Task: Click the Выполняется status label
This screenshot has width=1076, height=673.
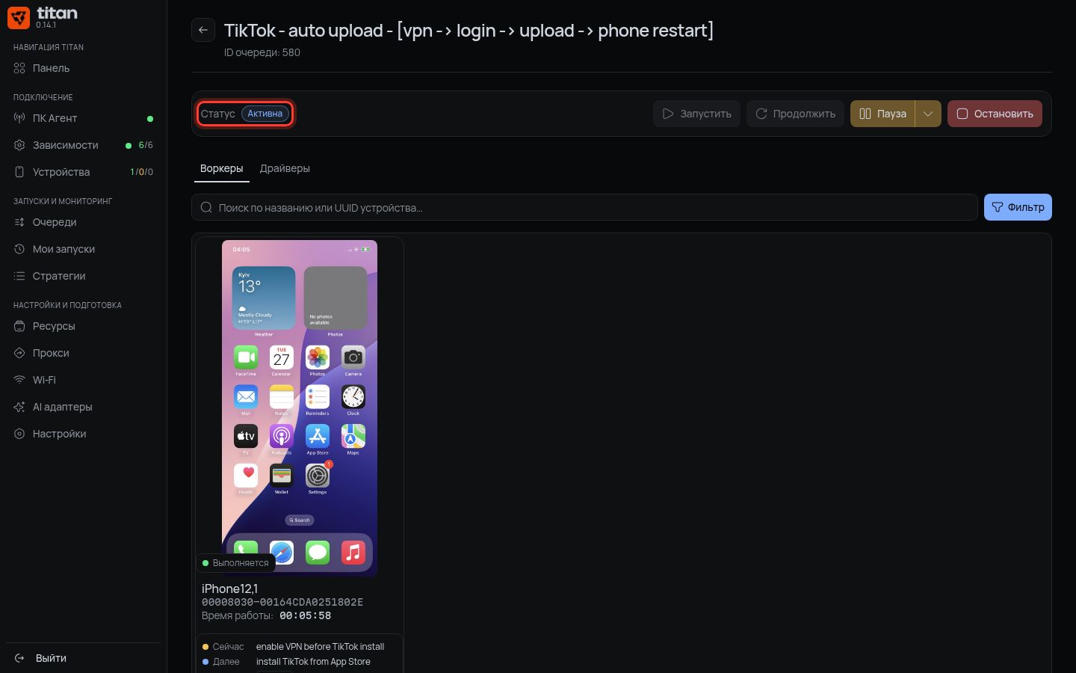Action: pos(235,563)
